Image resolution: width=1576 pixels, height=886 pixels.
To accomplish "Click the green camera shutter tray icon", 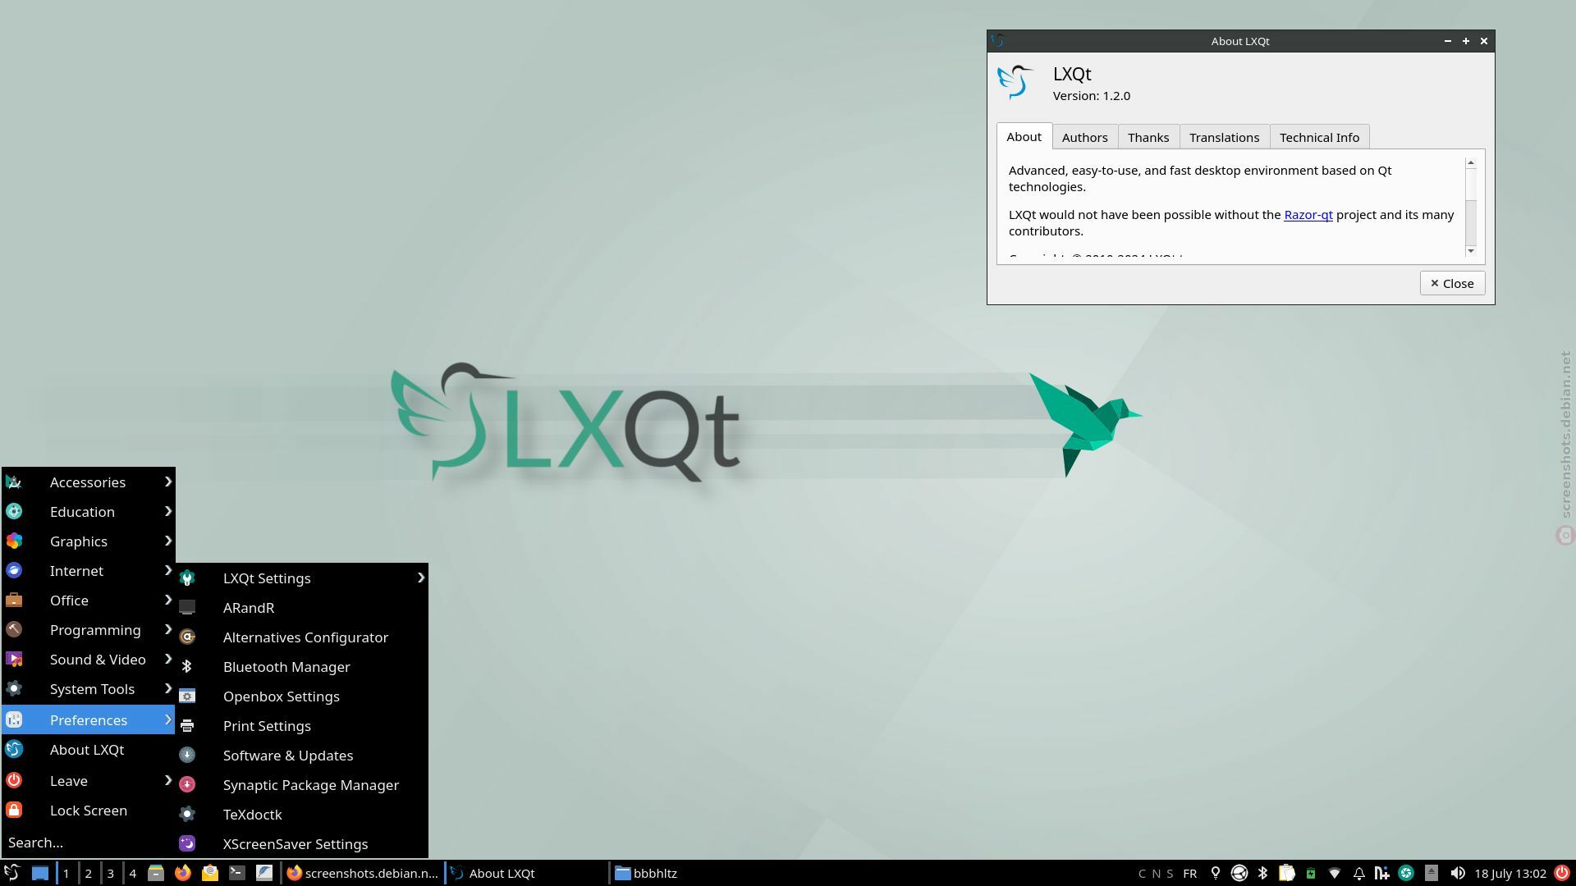I will point(1406,873).
